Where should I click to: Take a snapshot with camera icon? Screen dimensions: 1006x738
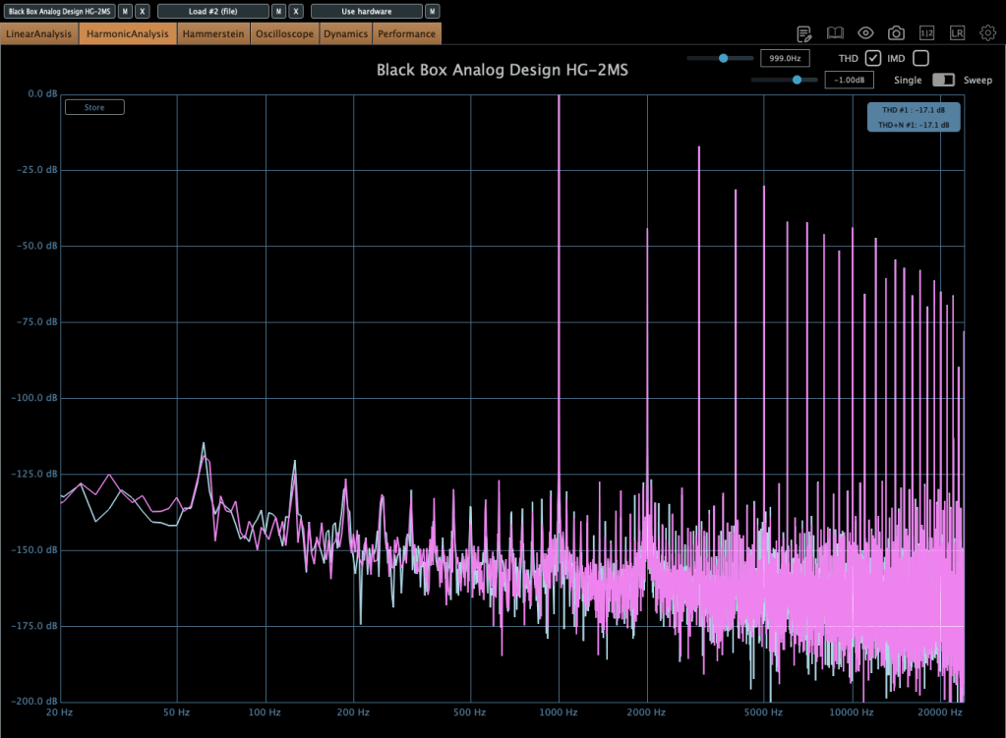click(896, 33)
